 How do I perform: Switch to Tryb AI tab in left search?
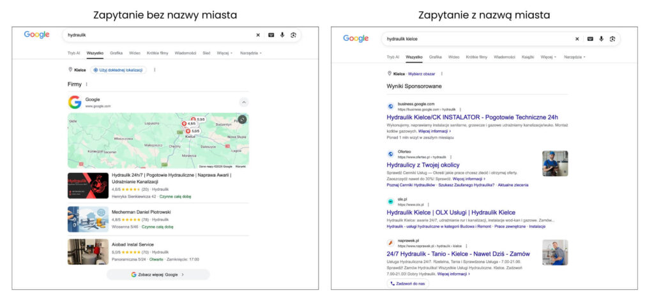pyautogui.click(x=73, y=54)
